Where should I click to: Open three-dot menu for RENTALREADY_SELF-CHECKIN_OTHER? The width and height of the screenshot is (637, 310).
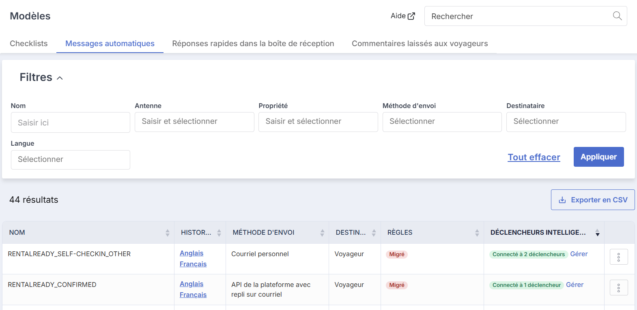pyautogui.click(x=619, y=257)
